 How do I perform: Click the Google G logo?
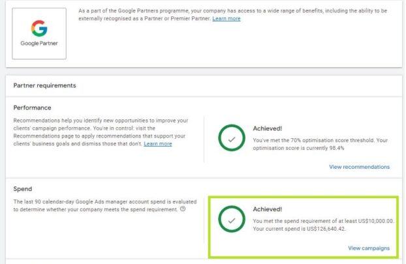pyautogui.click(x=39, y=28)
